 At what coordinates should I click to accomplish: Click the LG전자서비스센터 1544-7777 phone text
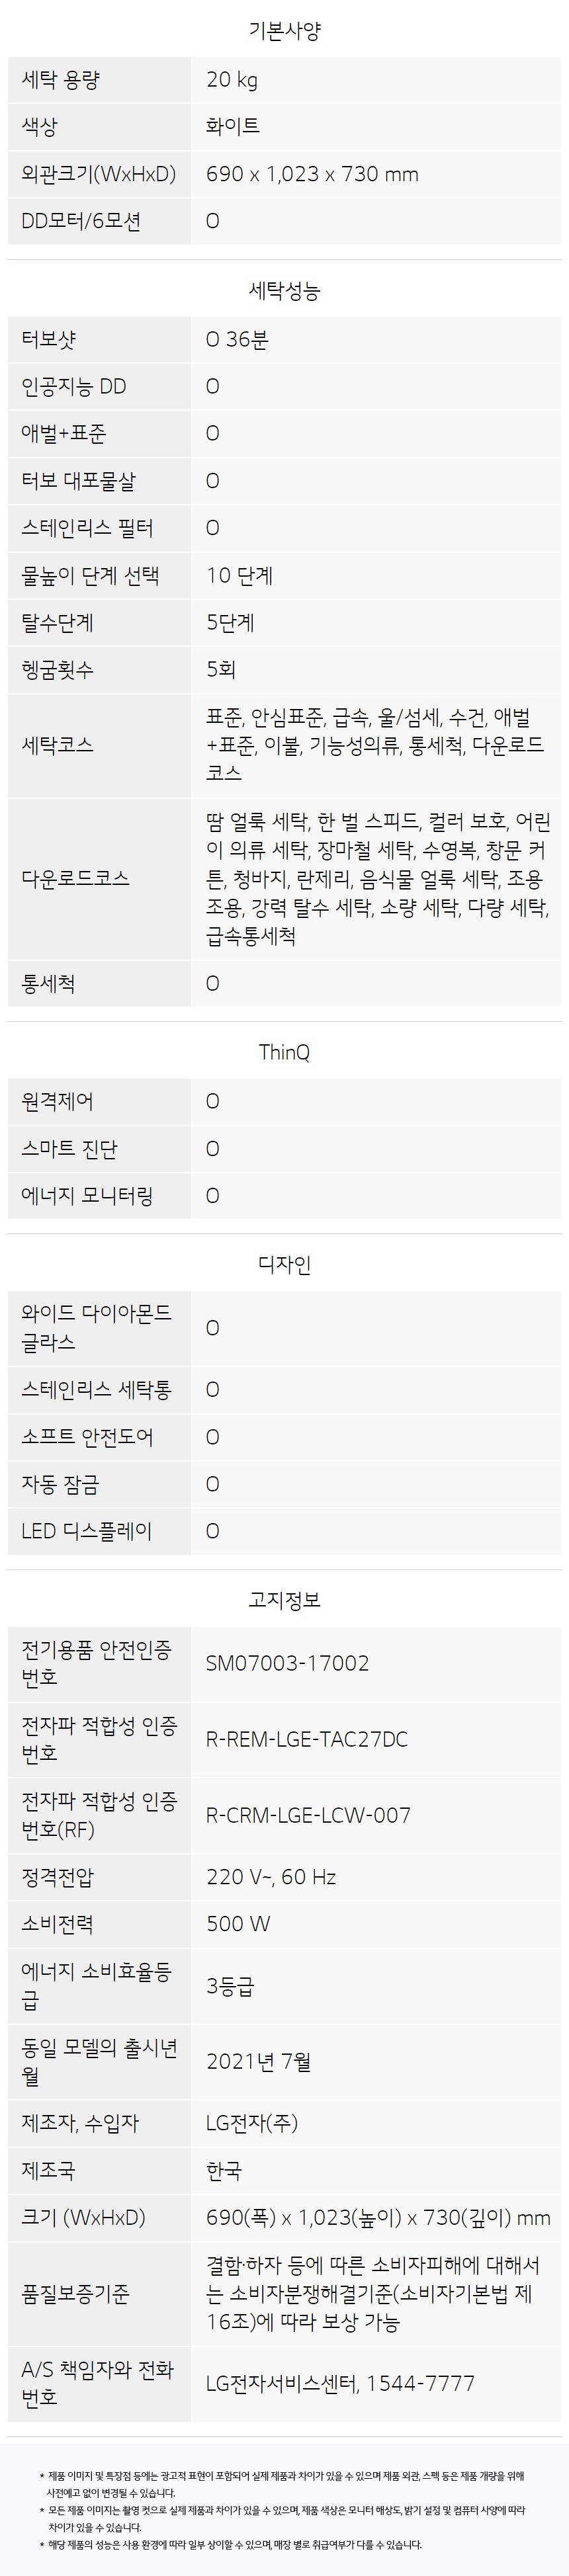[340, 2383]
